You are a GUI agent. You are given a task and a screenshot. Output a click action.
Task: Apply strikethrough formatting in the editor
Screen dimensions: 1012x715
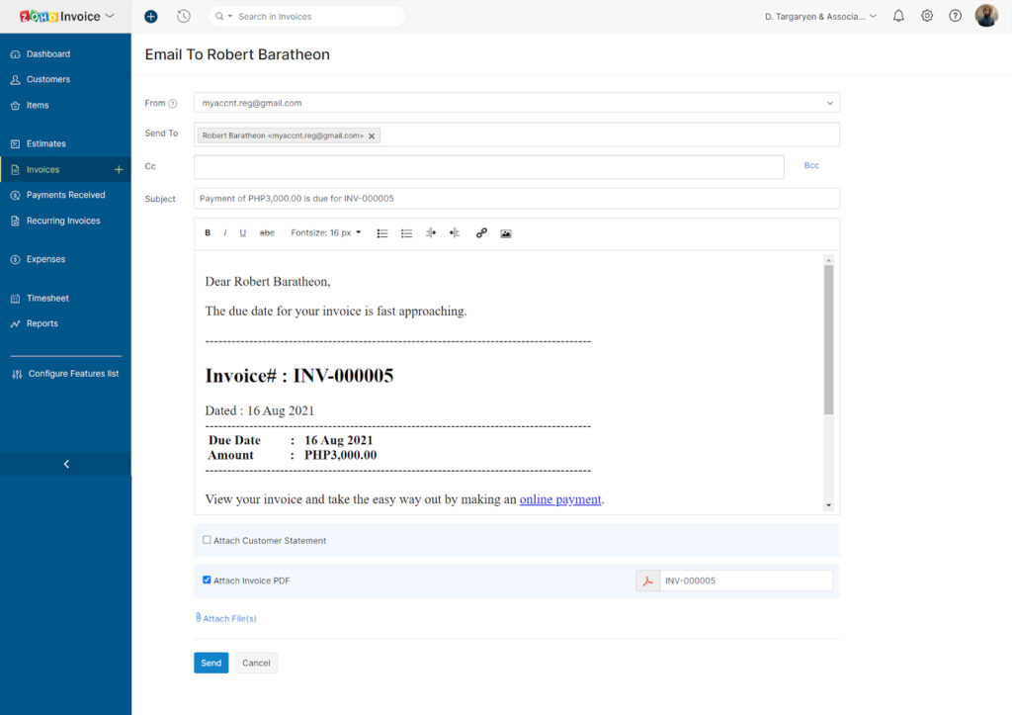[x=266, y=232]
